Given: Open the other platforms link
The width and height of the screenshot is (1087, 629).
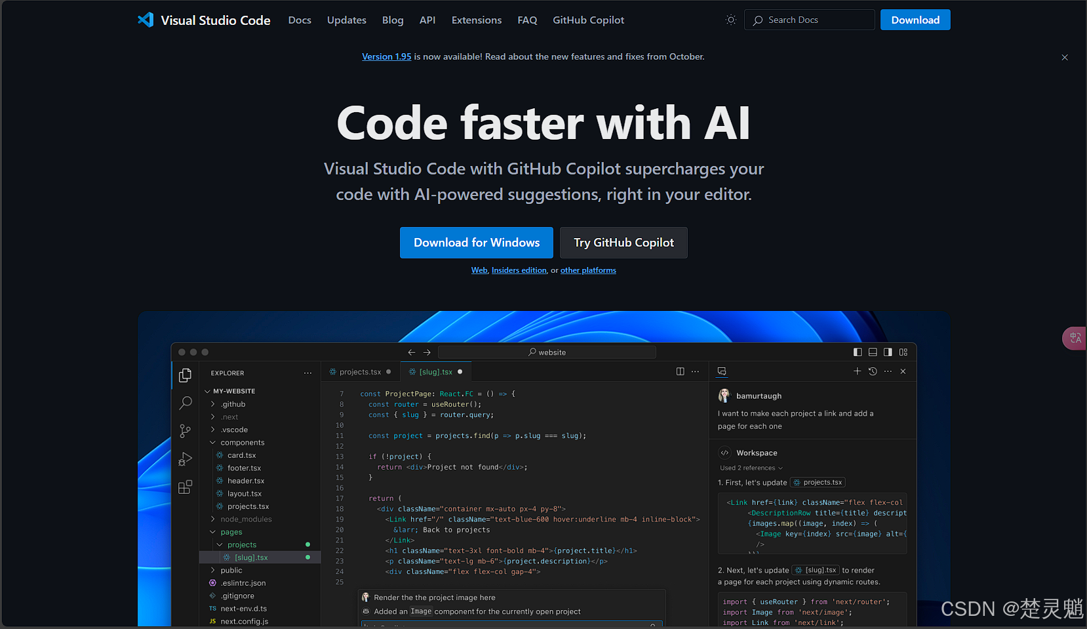Looking at the screenshot, I should 588,270.
